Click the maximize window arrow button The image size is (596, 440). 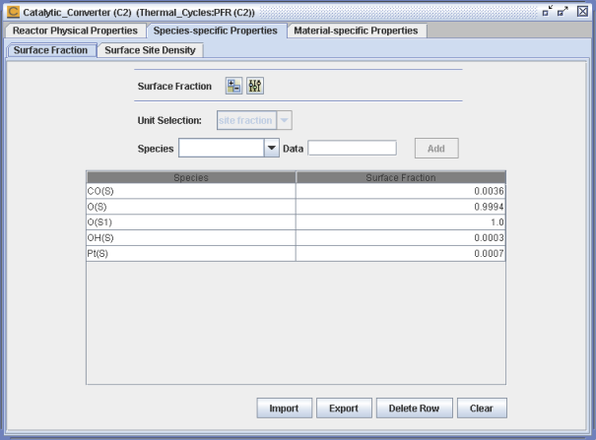pos(563,12)
